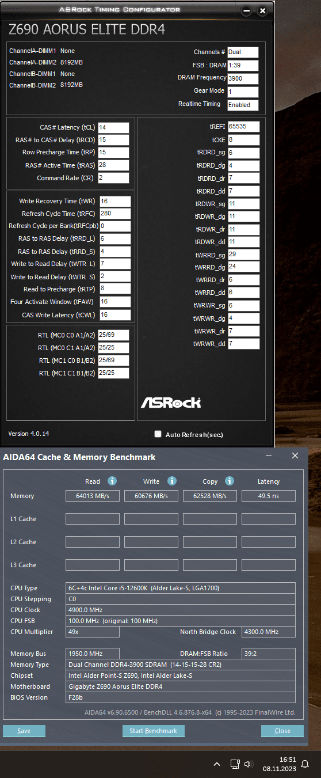Click the tREFI field
This screenshot has height=778, width=321.
tap(243, 127)
